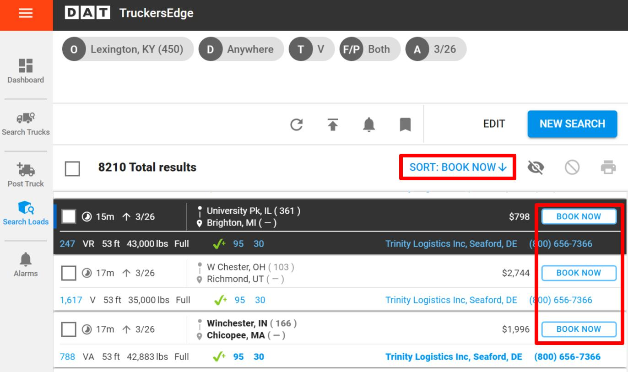Image resolution: width=628 pixels, height=372 pixels.
Task: Refresh the load search results
Action: (297, 124)
